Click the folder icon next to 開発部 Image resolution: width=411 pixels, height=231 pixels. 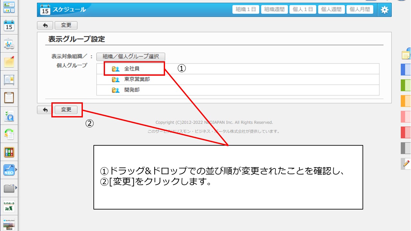(116, 90)
